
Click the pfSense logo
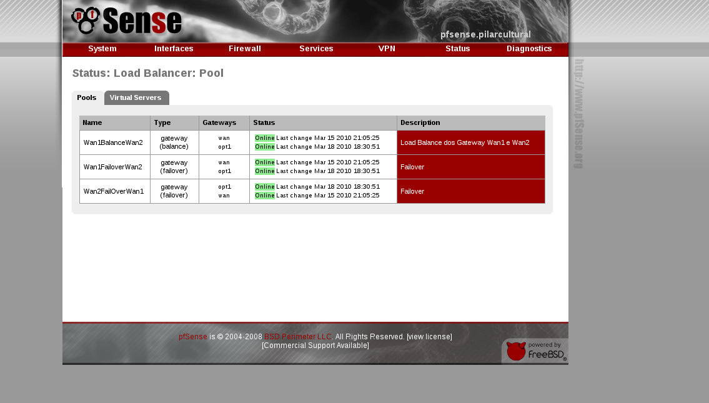pos(126,21)
